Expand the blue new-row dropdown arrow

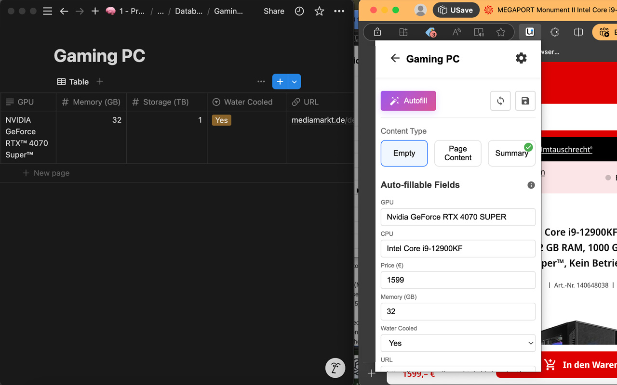pyautogui.click(x=295, y=82)
